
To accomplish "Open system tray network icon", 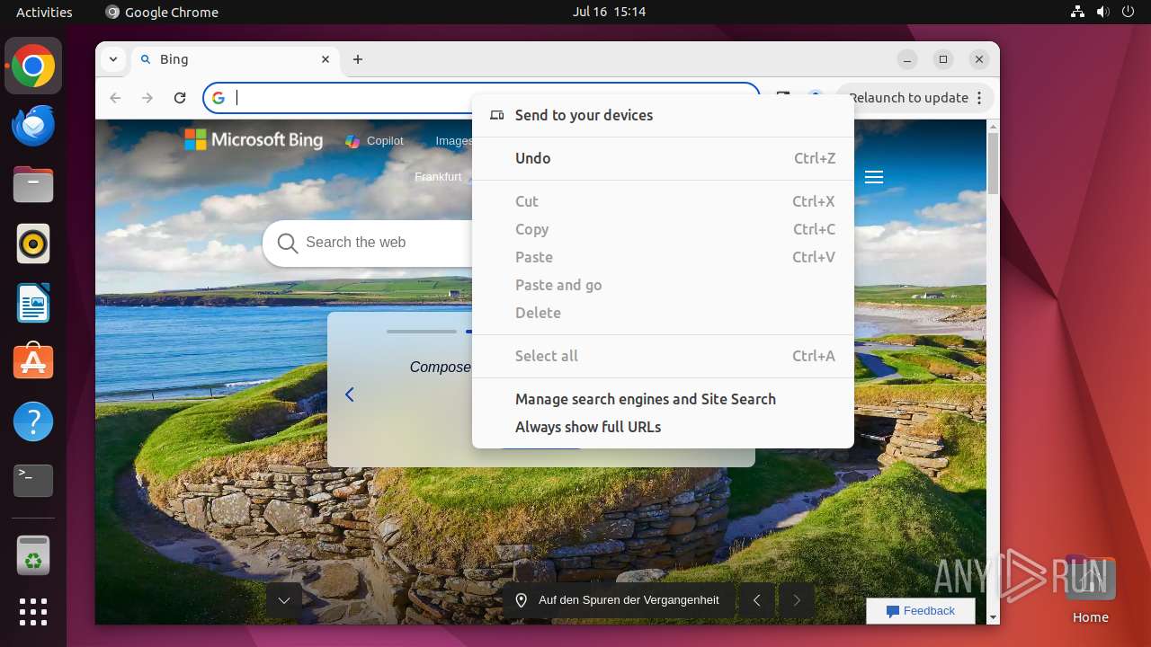I will click(x=1077, y=12).
